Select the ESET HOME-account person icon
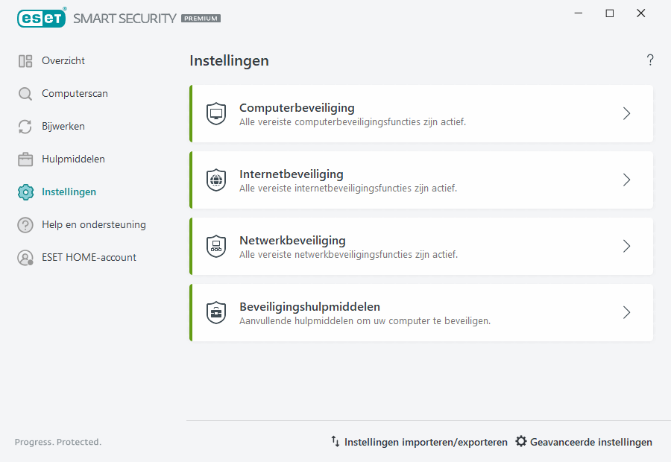The height and width of the screenshot is (462, 671). tap(25, 257)
